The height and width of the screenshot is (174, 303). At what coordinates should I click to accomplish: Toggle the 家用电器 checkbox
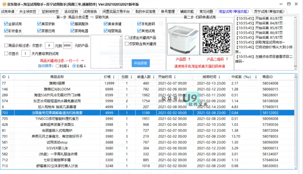(72, 31)
